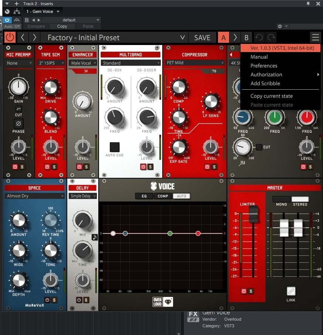
Task: Click the green EQ node in Voice graph
Action: 170,233
